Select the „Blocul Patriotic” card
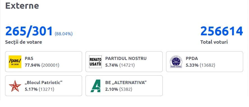Viewport: 249px width, 107px height. tap(44, 86)
